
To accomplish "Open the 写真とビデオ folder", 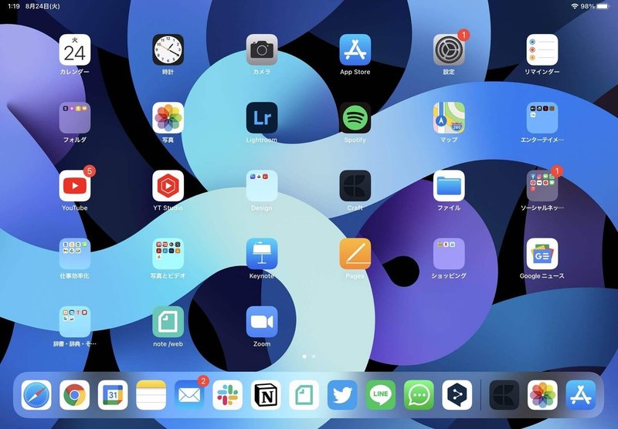I will coord(168,254).
